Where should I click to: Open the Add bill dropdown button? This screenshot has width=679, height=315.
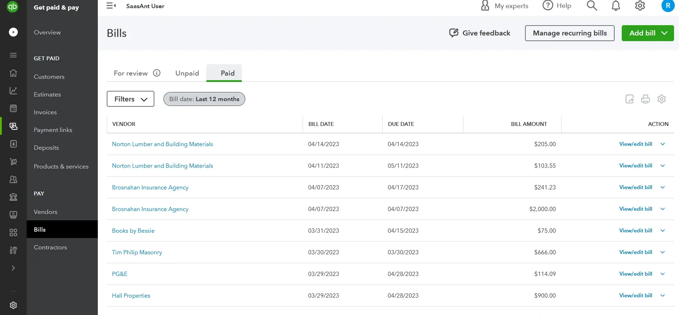click(x=648, y=33)
